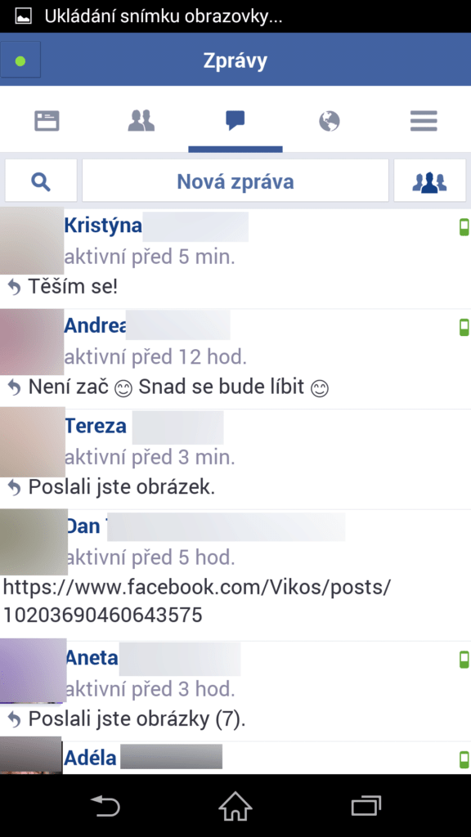471x837 pixels.
Task: Tap the Nová zpráva button
Action: tap(235, 181)
